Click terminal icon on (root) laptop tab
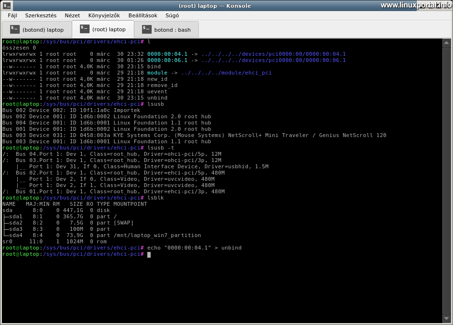The width and height of the screenshot is (453, 325). click(84, 29)
